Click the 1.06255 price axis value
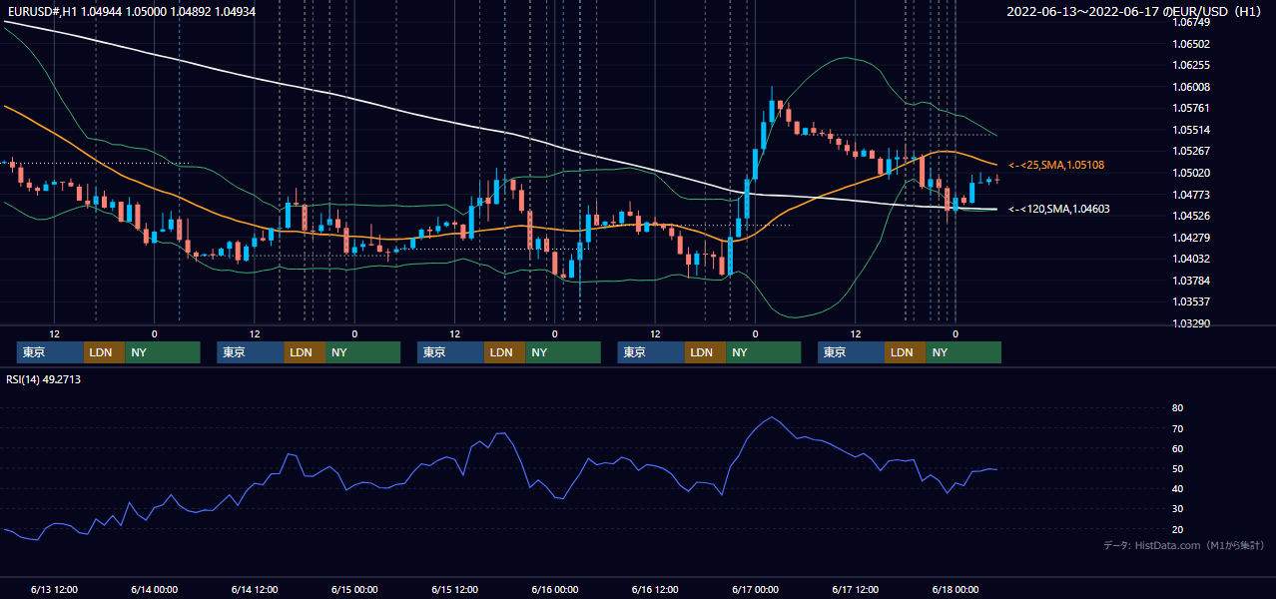Screen dimensions: 1276x599 (x=1191, y=65)
